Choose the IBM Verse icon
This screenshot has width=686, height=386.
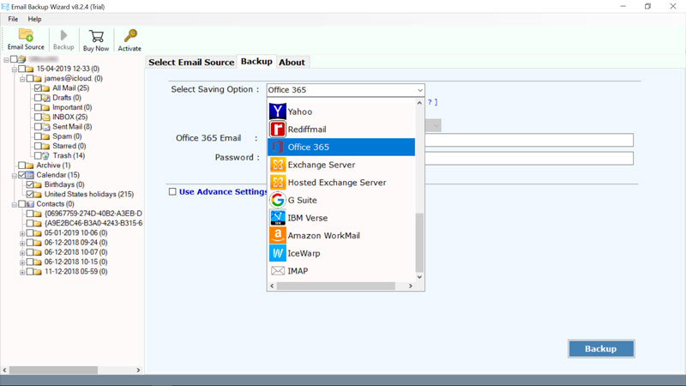click(277, 218)
